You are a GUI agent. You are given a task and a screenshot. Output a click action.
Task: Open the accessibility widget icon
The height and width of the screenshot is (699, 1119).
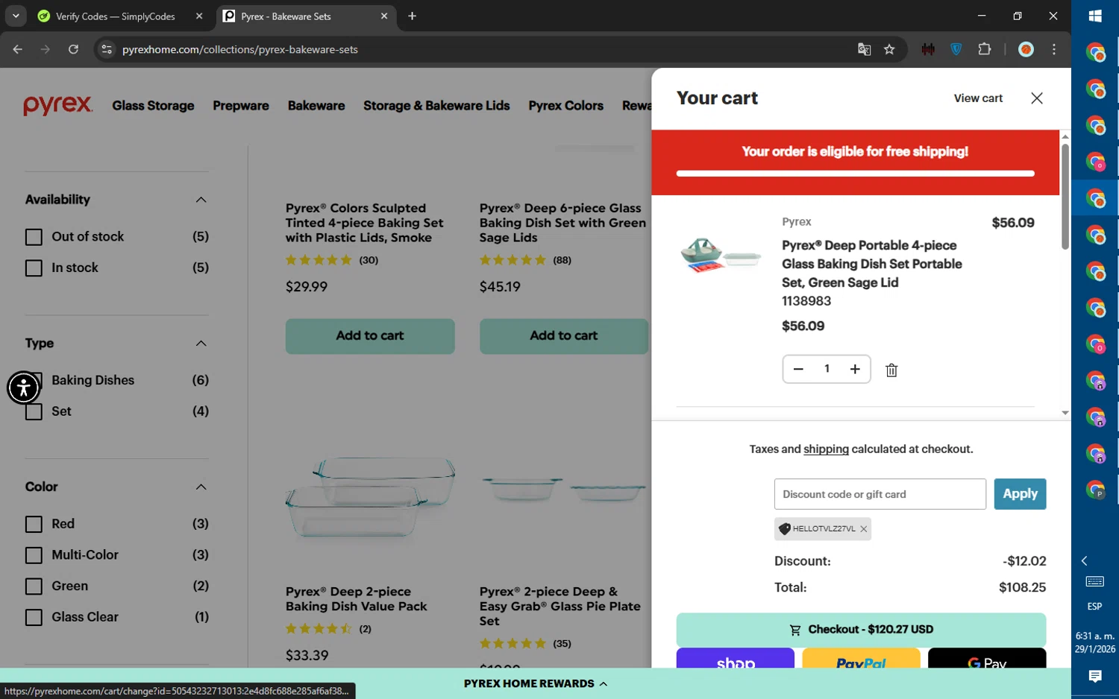coord(23,388)
